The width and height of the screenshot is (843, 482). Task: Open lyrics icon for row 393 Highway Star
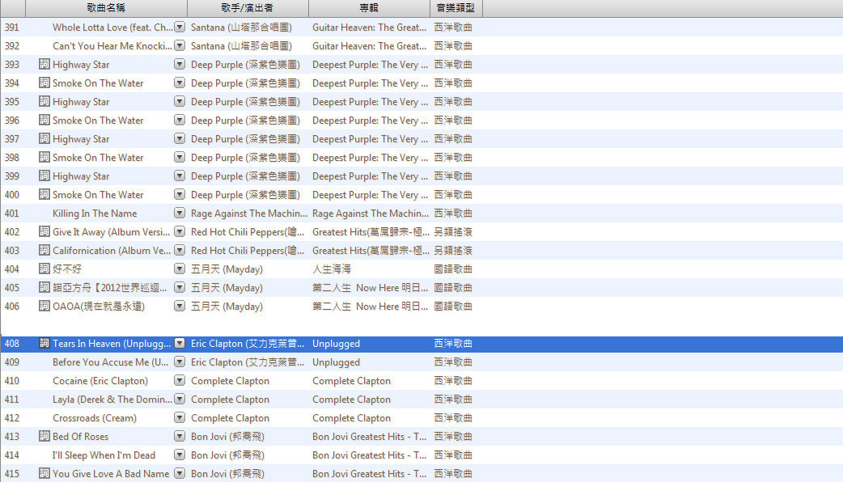pyautogui.click(x=44, y=65)
